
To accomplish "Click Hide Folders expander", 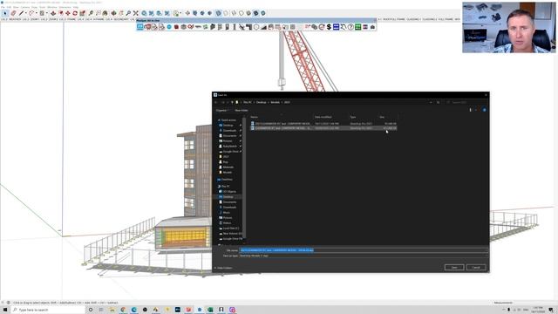I will click(x=223, y=268).
